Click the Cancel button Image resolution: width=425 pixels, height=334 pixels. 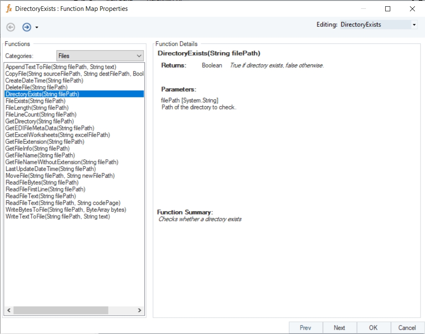point(407,328)
